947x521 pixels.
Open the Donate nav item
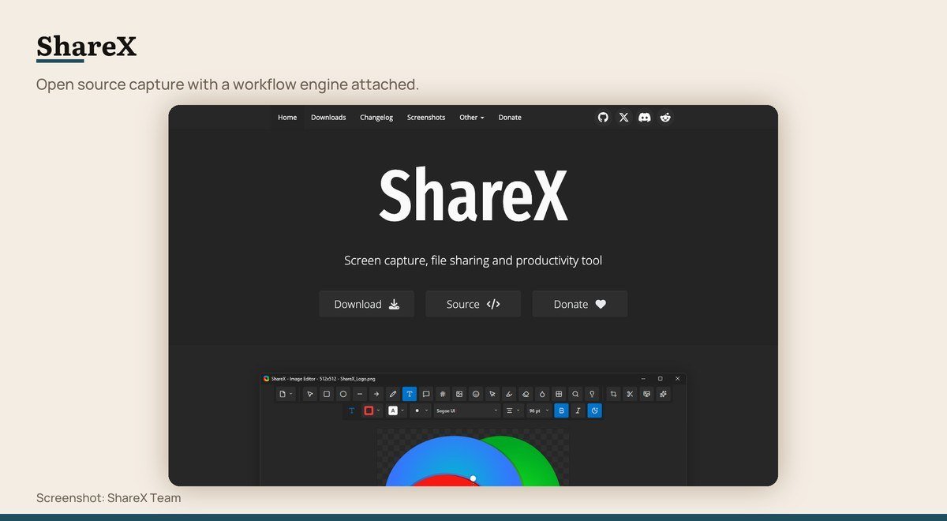pos(510,117)
